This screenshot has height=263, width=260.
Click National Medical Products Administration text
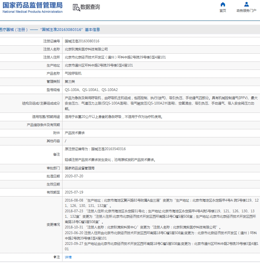[x=33, y=11]
